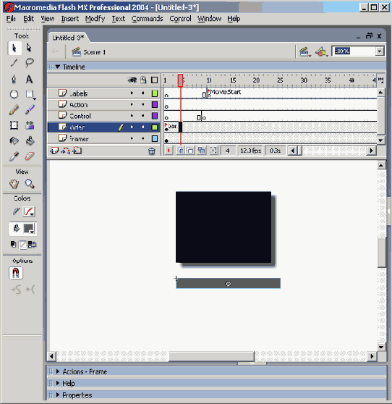Pick the Eyedropper tool
This screenshot has width=392, height=404.
pos(14,156)
